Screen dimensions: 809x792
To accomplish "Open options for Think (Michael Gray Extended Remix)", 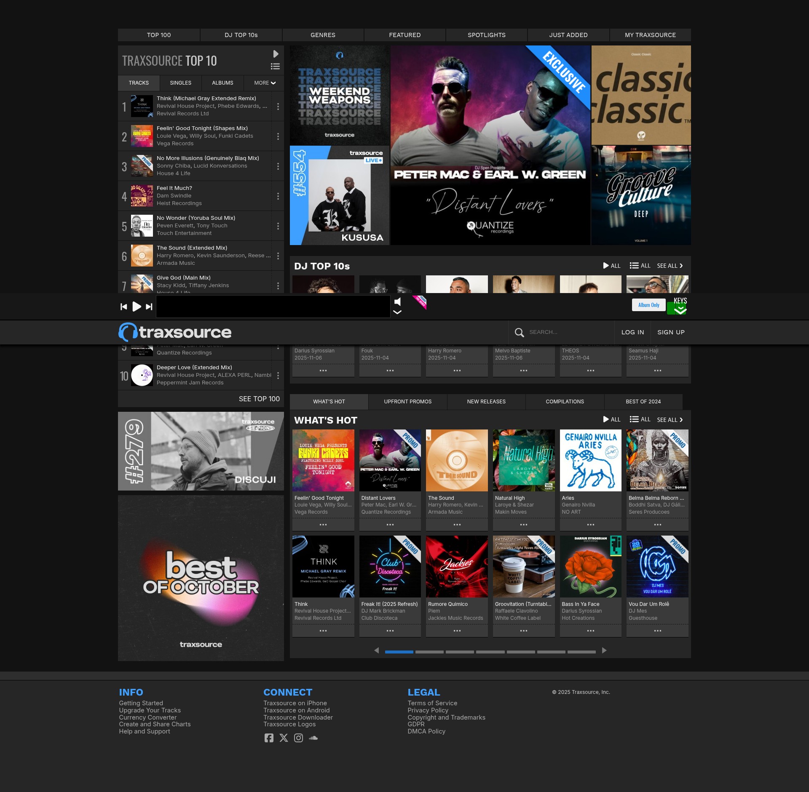I will (x=278, y=107).
